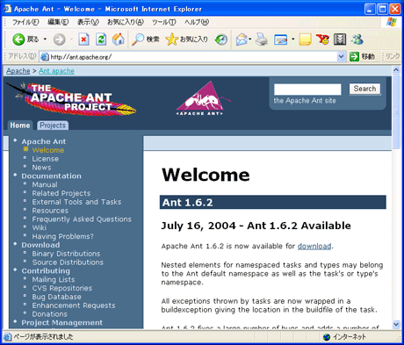The image size is (404, 345).
Task: Open the 編集(E) menu
Action: tap(58, 22)
